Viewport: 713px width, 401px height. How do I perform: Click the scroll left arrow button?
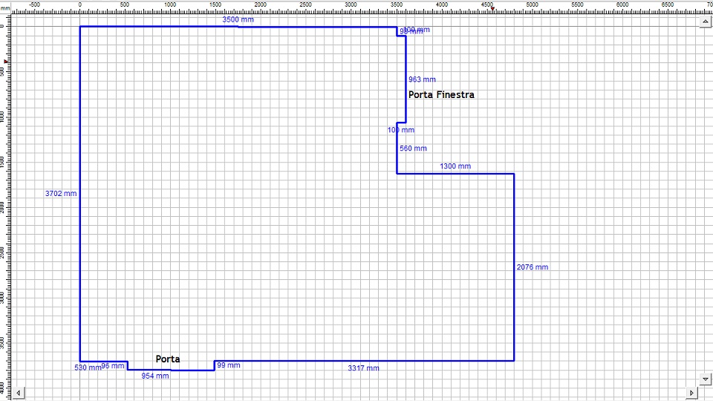[x=19, y=392]
